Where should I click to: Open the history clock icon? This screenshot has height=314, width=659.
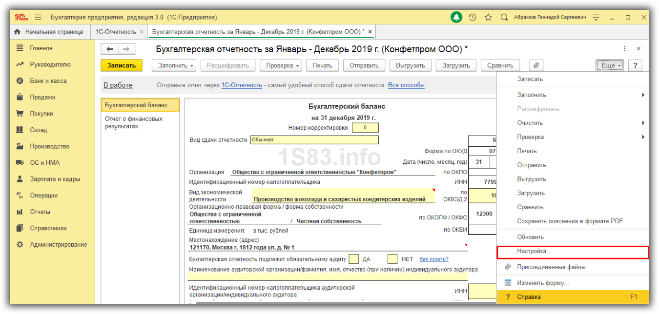(472, 18)
